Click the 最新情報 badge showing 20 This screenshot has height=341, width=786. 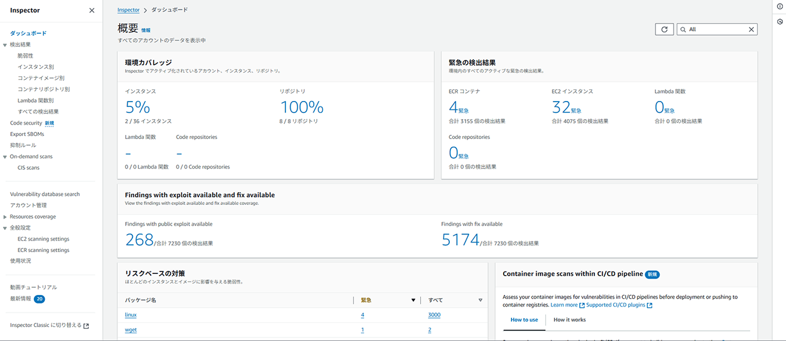pyautogui.click(x=39, y=299)
